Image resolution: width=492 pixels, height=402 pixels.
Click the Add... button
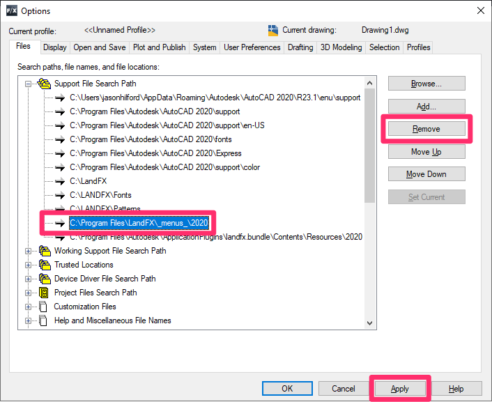[426, 107]
